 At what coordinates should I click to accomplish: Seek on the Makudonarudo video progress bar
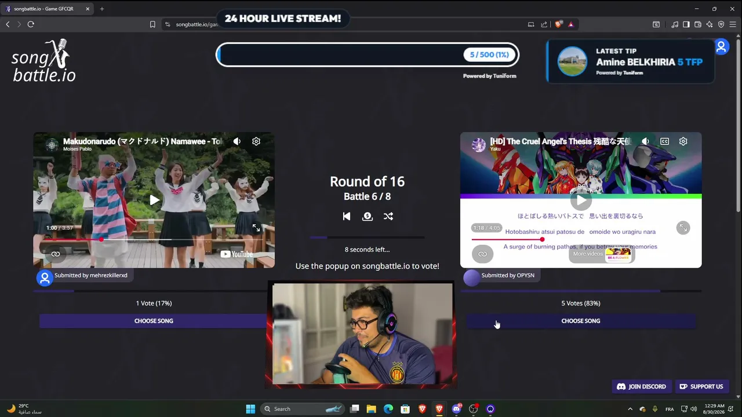point(154,239)
